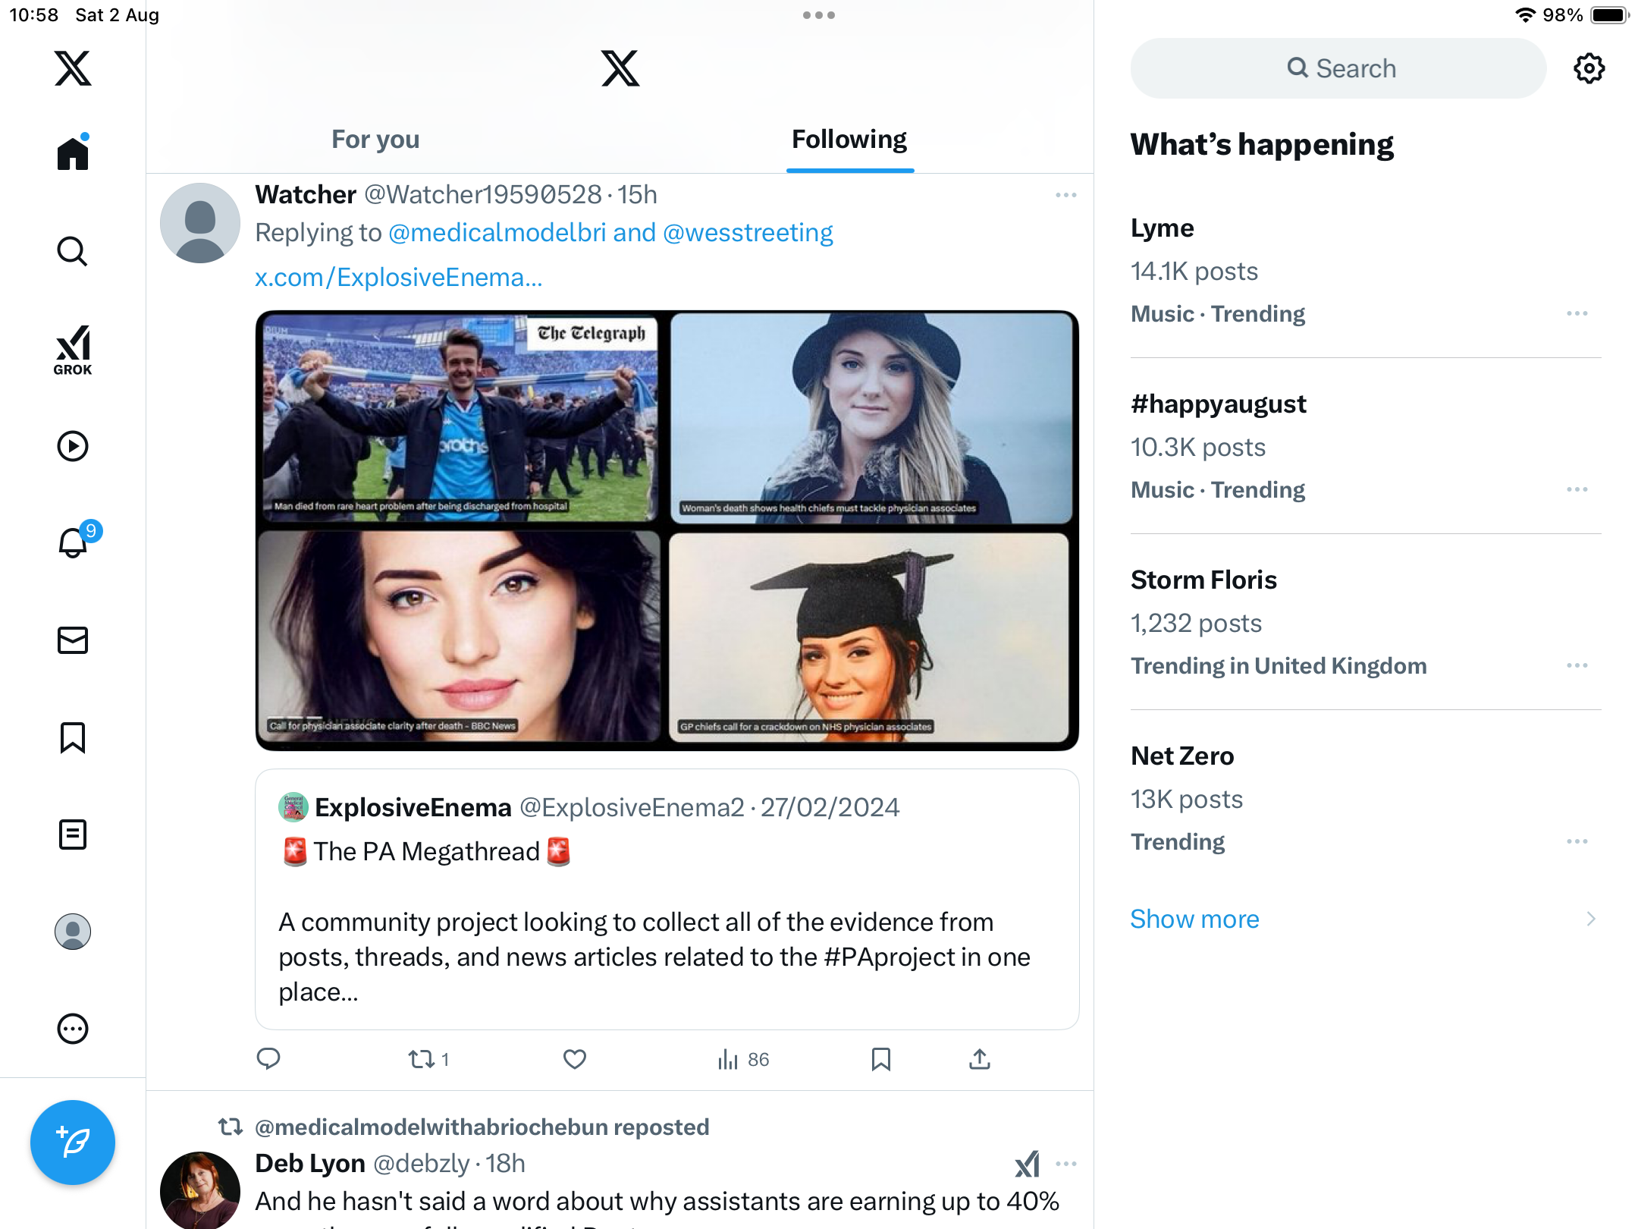
Task: Open @wesstreeting profile mention
Action: click(x=748, y=233)
